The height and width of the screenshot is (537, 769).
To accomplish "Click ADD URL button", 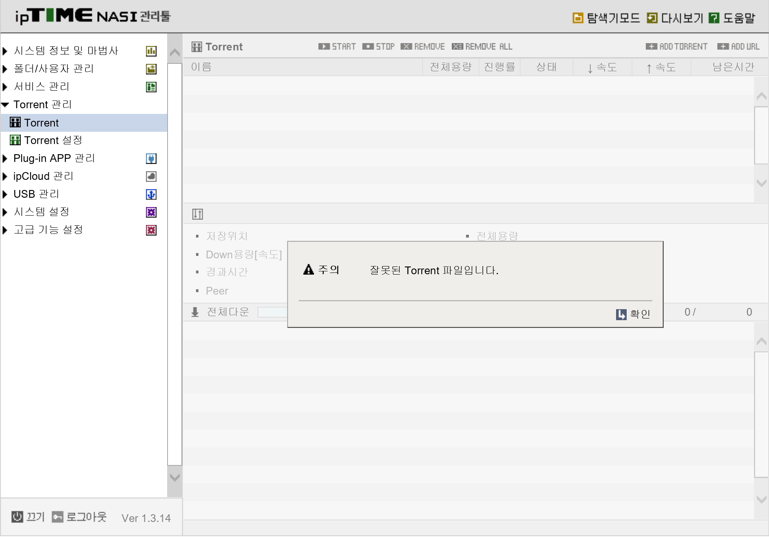I will [739, 46].
